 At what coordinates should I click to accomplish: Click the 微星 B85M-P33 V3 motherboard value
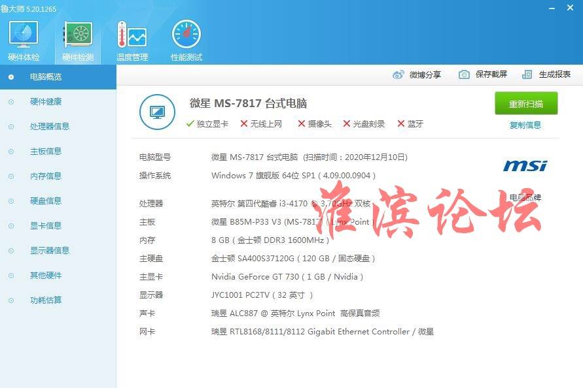click(292, 222)
